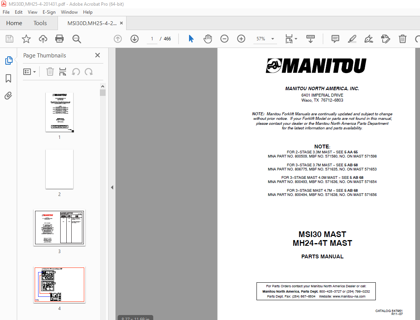Open the Window menu
Image resolution: width=420 pixels, height=320 pixels.
click(x=69, y=12)
